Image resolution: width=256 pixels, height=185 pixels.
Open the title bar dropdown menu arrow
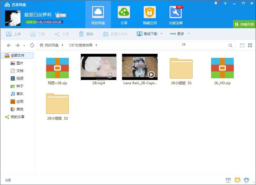pos(225,3)
